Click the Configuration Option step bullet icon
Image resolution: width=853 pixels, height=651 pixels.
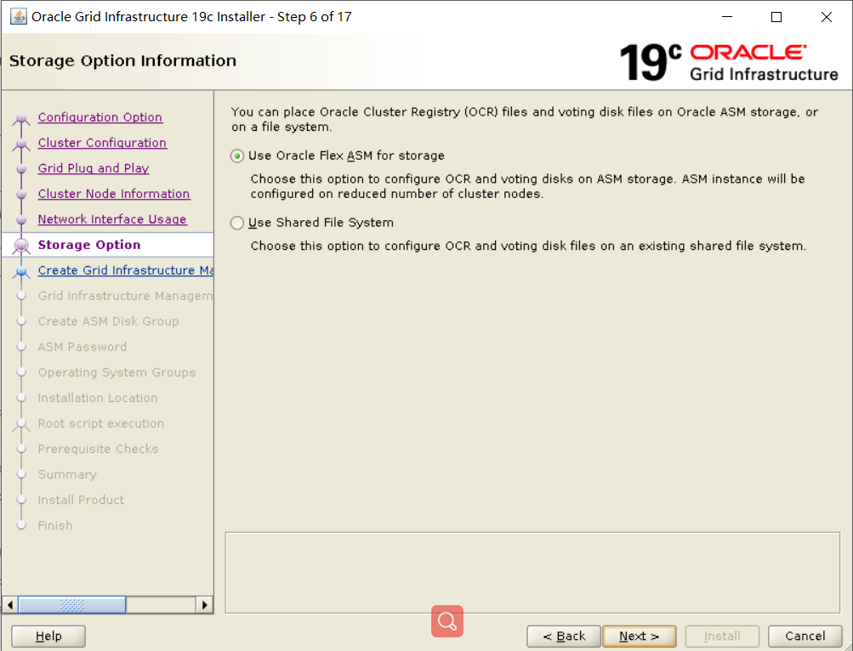pyautogui.click(x=21, y=118)
